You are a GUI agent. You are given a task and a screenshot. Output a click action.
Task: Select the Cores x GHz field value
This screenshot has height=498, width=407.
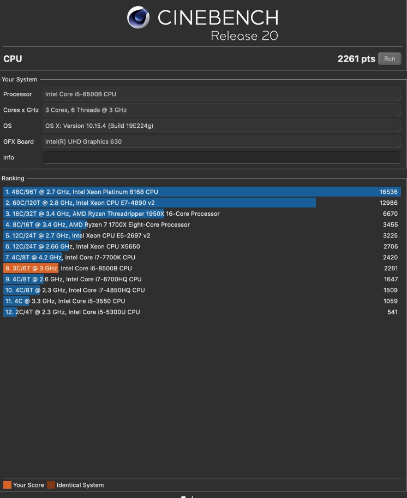point(222,110)
